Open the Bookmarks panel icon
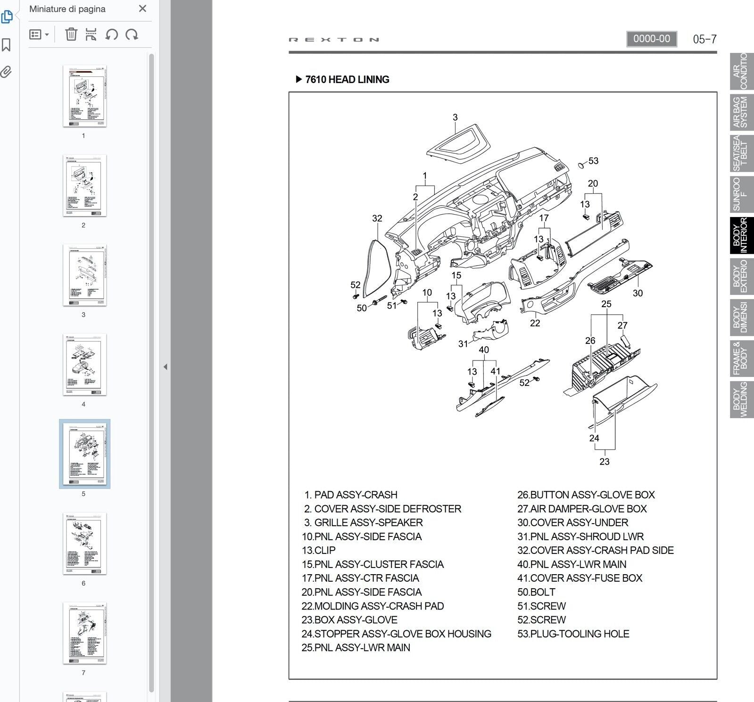The image size is (754, 702). (x=6, y=45)
